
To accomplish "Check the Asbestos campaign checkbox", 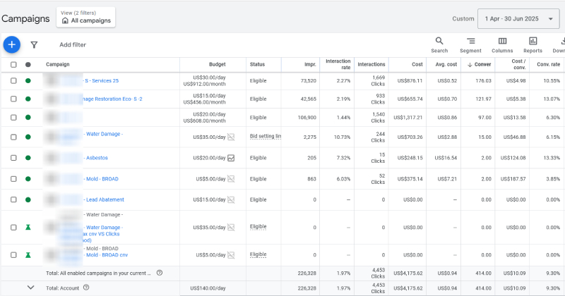I will coord(13,158).
